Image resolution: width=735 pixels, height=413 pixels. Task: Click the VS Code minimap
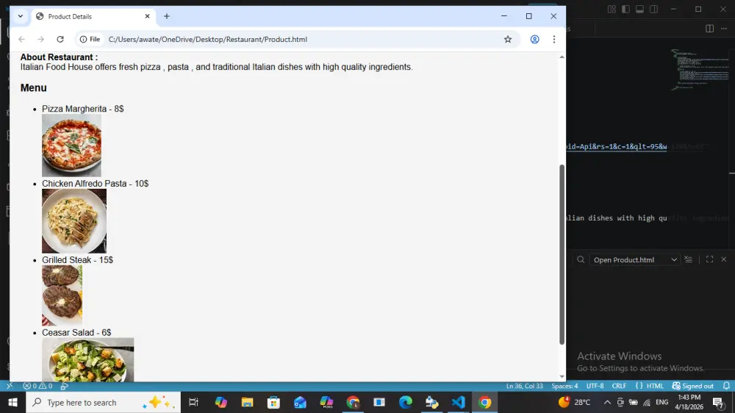point(700,69)
